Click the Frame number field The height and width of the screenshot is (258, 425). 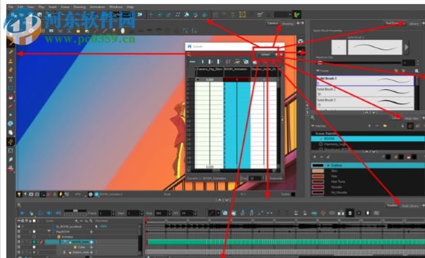104,213
